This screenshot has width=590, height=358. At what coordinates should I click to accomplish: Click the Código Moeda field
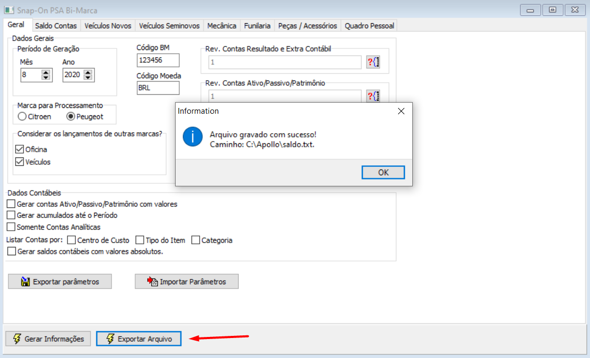point(158,88)
